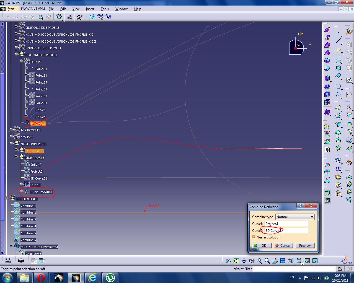The image size is (354, 283).
Task: Click the camera Capture icon at bottom
Action: tap(21, 261)
